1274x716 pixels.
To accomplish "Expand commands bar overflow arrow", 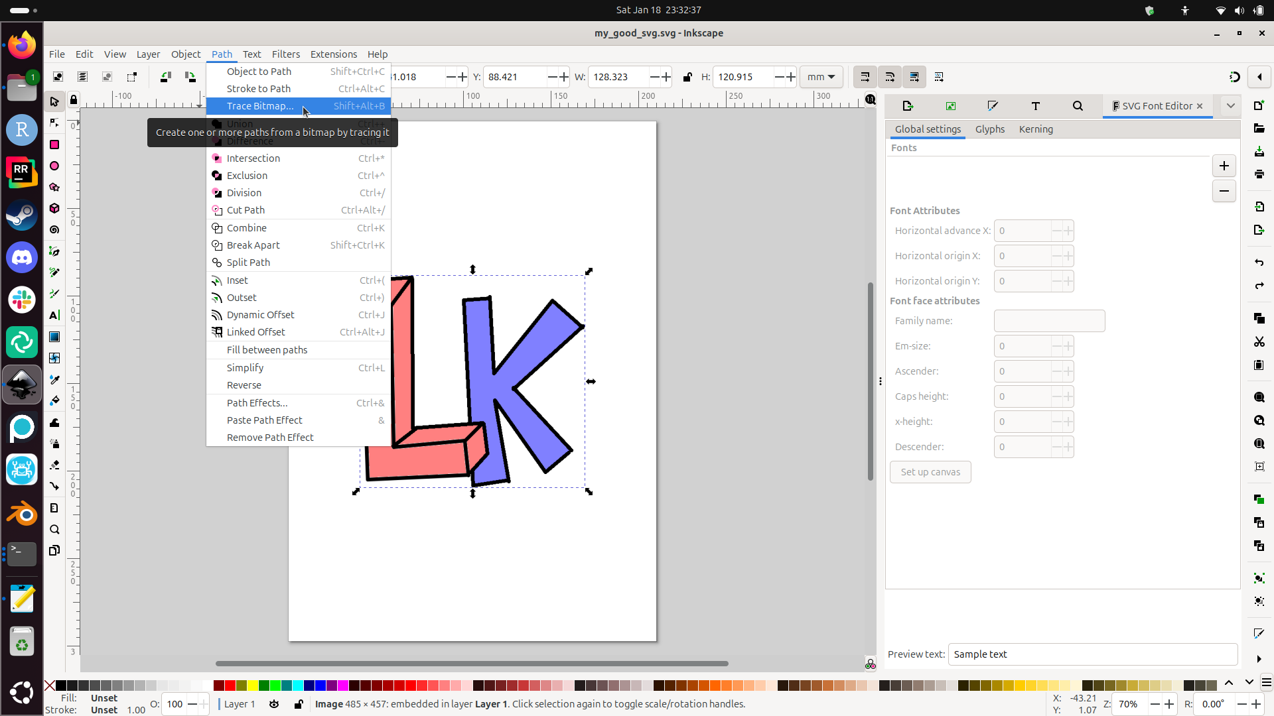I will [1259, 659].
